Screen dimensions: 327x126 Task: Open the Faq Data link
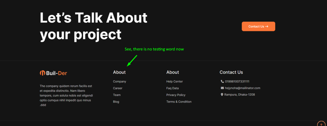pyautogui.click(x=172, y=88)
